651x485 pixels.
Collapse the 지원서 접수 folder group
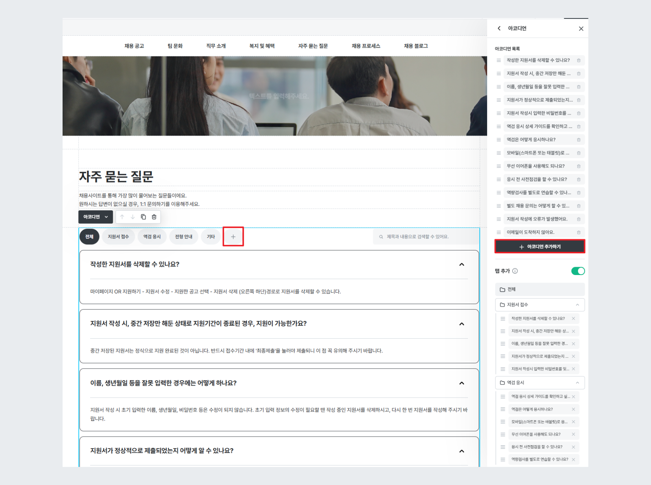(x=578, y=305)
